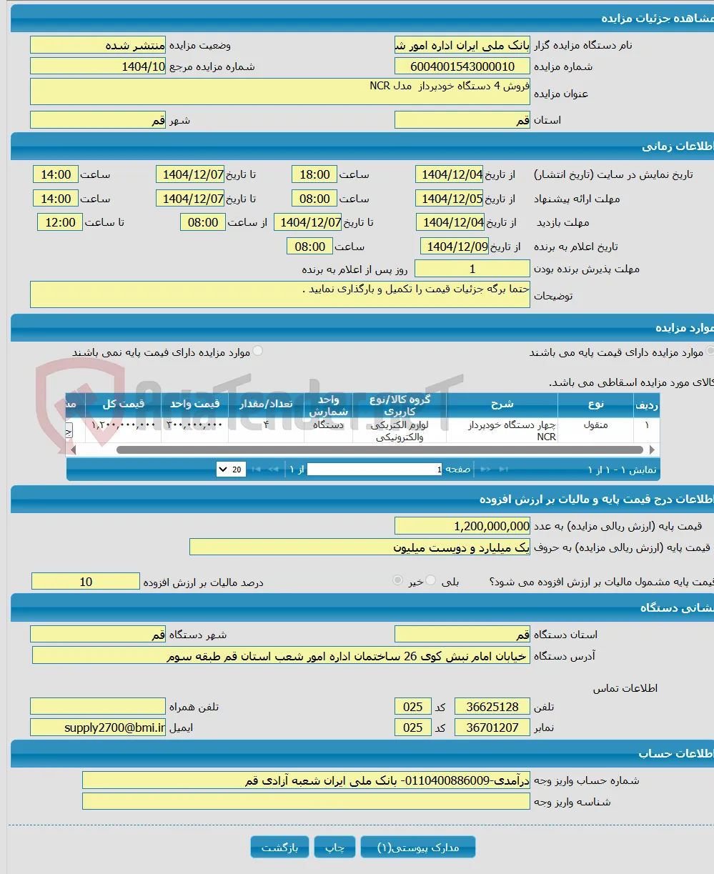Select the 'خیر' VAT radio button

[x=397, y=581]
